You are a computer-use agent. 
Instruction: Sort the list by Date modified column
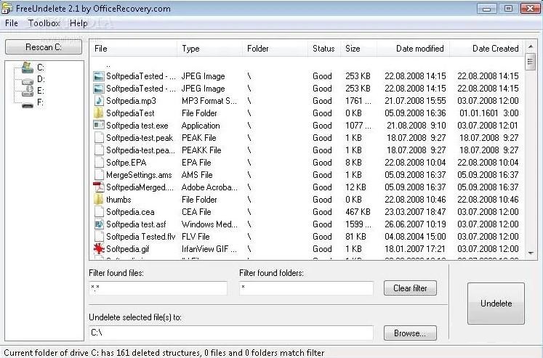coord(419,49)
